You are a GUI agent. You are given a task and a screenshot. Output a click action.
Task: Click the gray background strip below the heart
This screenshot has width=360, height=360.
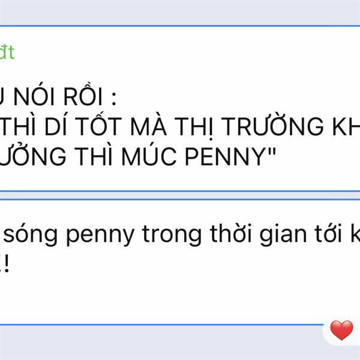(x=180, y=350)
